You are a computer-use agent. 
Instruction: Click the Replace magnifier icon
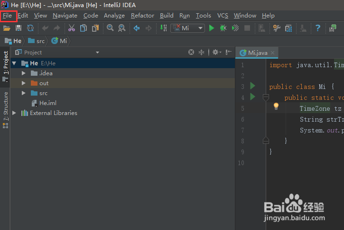[x=122, y=28]
